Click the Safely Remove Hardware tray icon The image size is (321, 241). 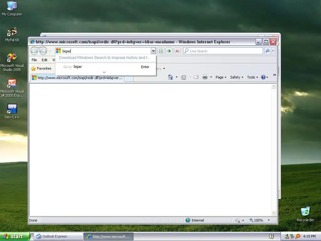click(x=292, y=237)
